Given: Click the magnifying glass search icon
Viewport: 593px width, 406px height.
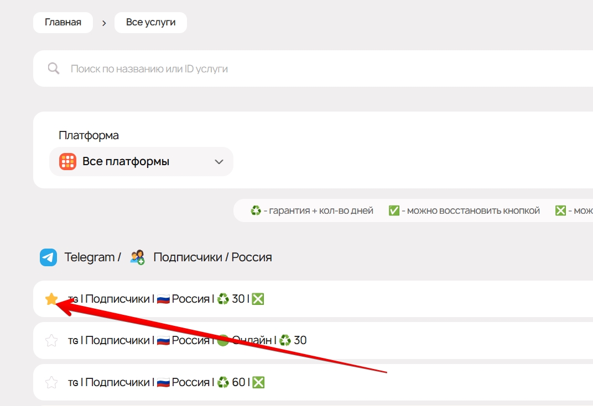Looking at the screenshot, I should (53, 68).
